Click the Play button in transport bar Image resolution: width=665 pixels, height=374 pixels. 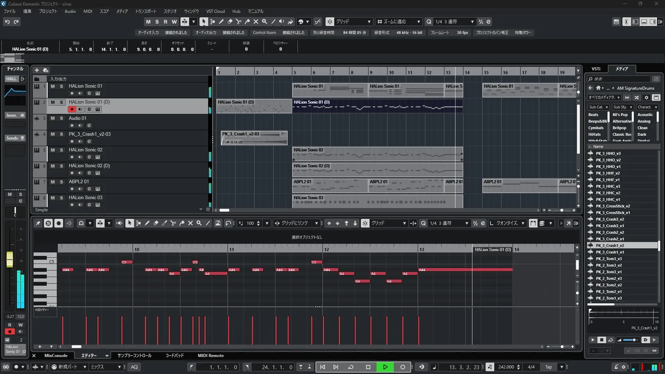point(385,367)
